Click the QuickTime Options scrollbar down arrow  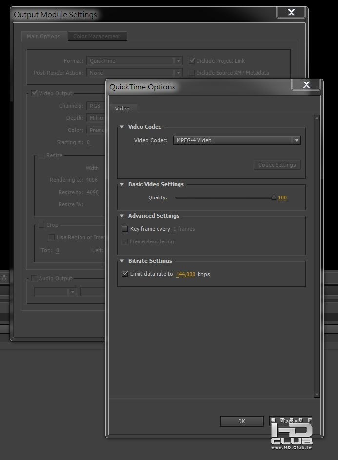point(317,394)
